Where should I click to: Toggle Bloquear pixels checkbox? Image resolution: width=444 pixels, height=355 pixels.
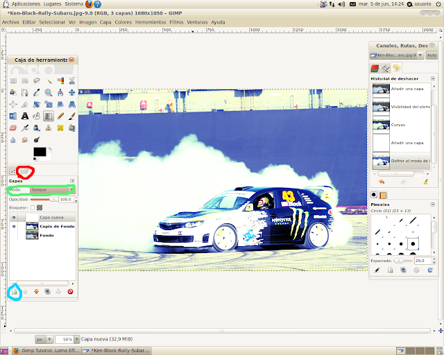coord(33,207)
